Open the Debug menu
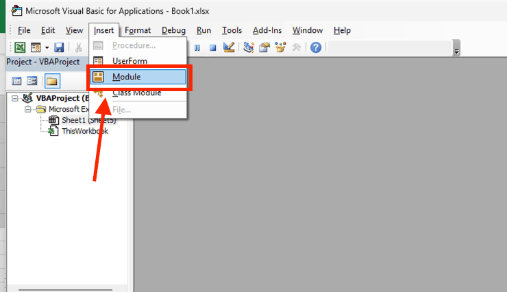The image size is (507, 292). point(173,30)
